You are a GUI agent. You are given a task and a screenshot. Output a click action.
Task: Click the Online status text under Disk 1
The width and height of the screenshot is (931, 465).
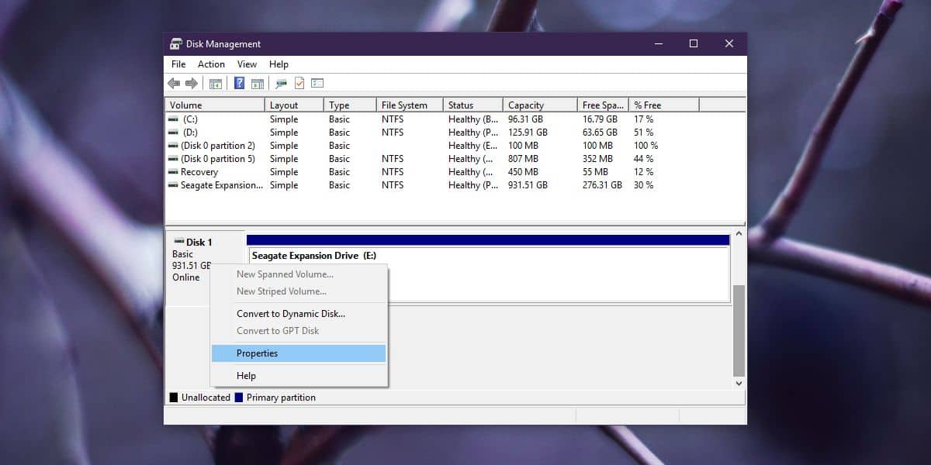186,277
